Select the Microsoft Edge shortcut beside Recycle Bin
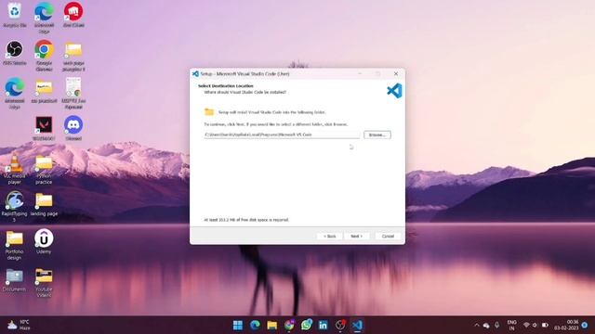Screen dimensions: 595x334 44,17
